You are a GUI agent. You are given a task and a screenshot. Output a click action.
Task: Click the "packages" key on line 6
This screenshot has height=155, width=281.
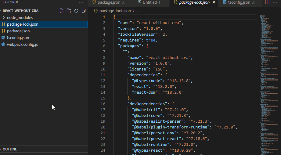(130, 46)
